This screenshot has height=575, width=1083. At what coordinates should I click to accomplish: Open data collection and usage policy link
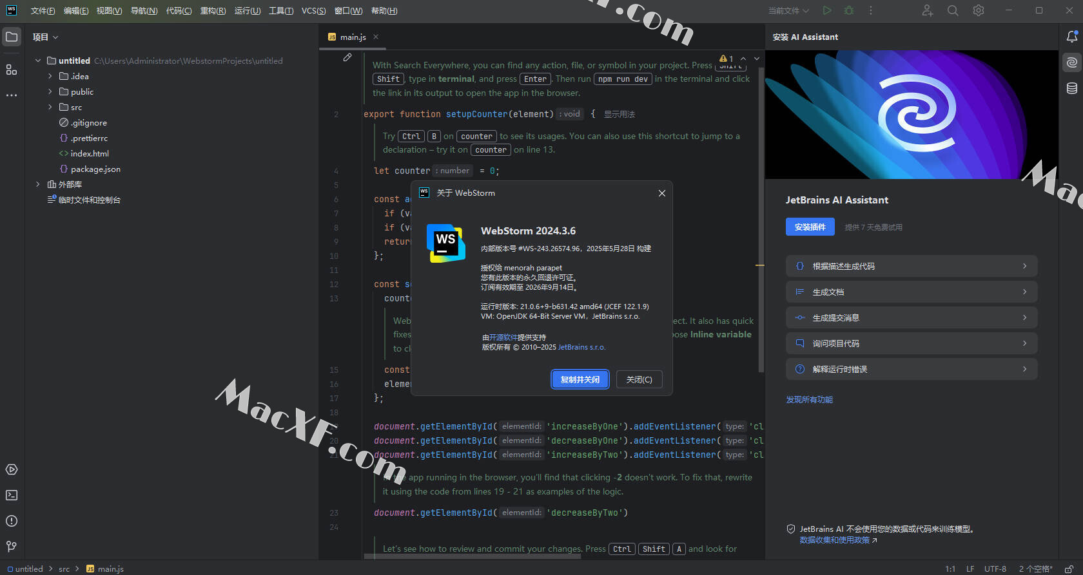coord(839,540)
